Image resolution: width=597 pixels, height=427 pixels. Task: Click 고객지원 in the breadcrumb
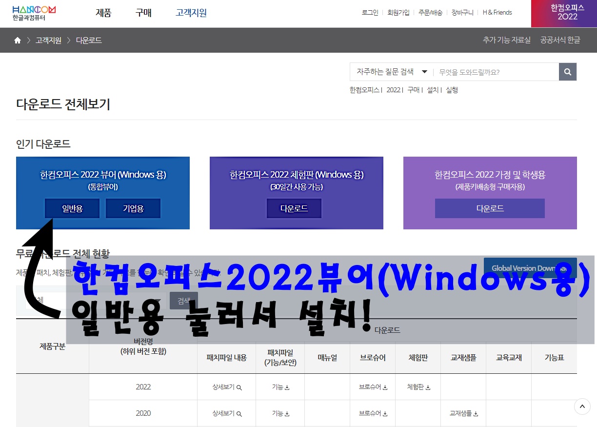point(48,41)
